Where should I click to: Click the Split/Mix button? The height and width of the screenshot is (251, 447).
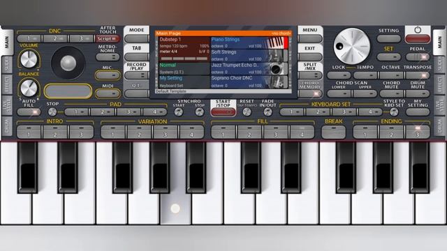click(310, 75)
